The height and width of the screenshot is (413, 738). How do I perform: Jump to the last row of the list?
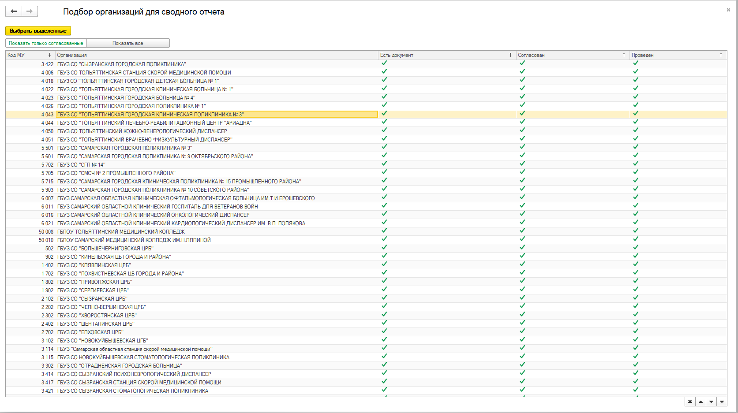coord(722,402)
